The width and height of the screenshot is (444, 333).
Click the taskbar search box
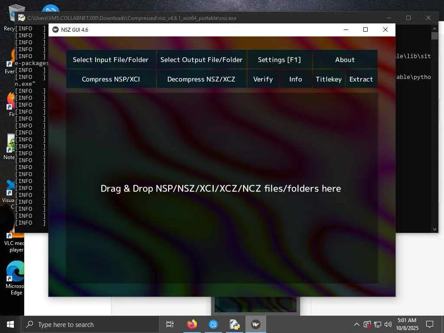coord(90,324)
